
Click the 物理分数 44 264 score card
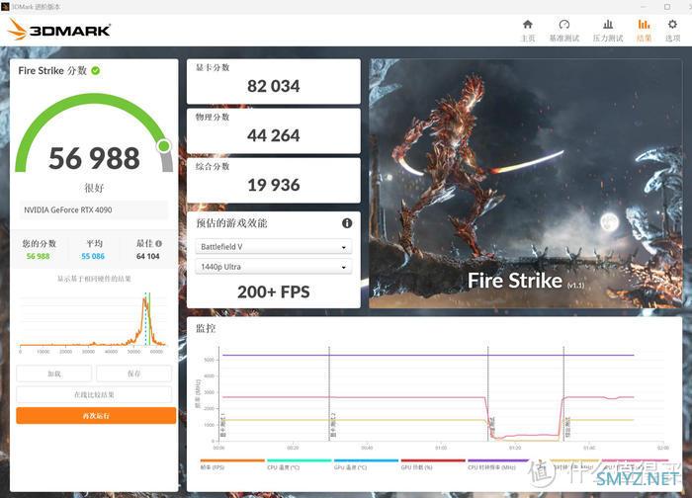(x=274, y=131)
